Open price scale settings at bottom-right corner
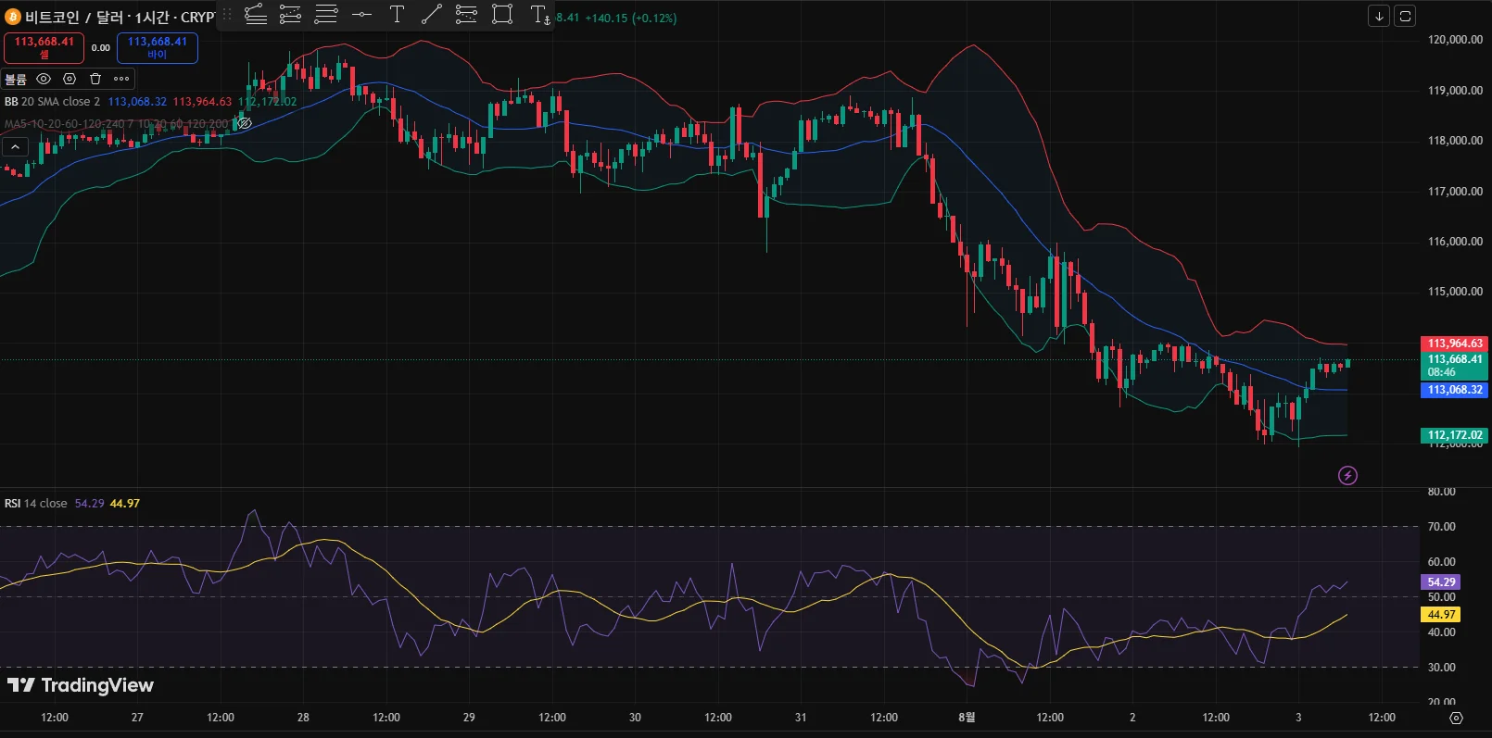Image resolution: width=1492 pixels, height=738 pixels. pyautogui.click(x=1456, y=718)
